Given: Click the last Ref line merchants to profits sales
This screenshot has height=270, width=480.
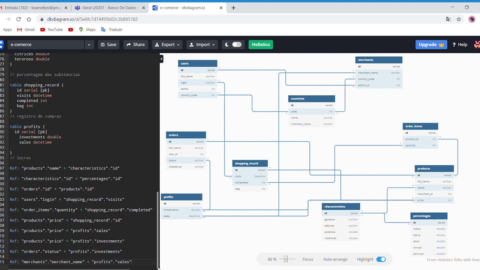Looking at the screenshot, I should pyautogui.click(x=70, y=262).
